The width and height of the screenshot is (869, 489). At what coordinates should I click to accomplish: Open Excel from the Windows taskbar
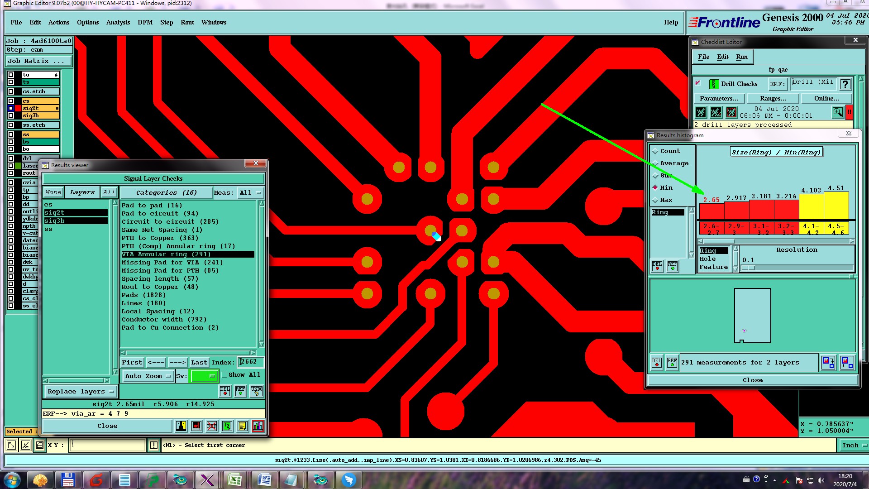click(234, 480)
